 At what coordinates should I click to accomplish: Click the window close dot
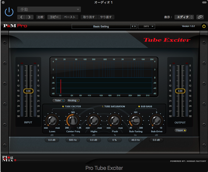click(x=3, y=2)
